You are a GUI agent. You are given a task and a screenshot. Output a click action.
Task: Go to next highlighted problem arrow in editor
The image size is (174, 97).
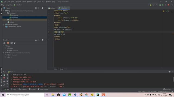pos(173,11)
